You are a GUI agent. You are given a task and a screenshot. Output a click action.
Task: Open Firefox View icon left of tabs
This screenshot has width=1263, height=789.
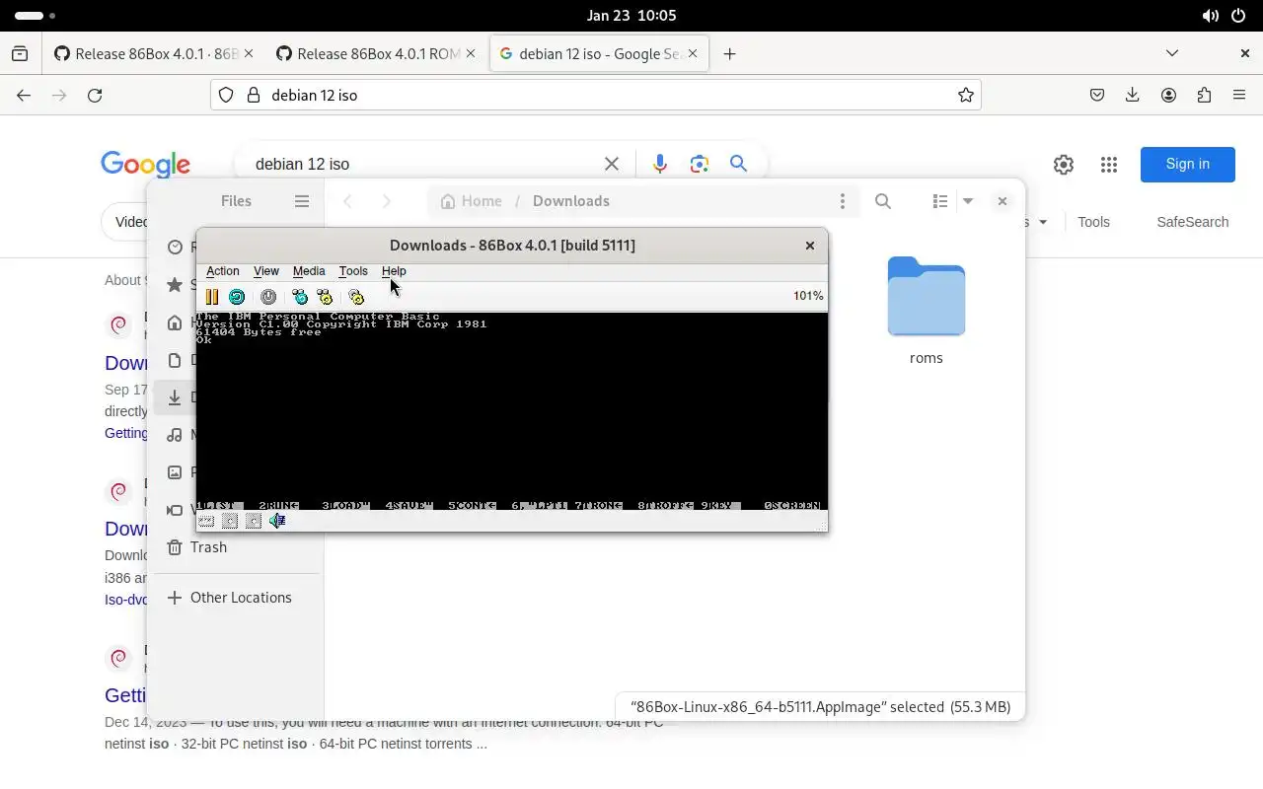pyautogui.click(x=20, y=54)
